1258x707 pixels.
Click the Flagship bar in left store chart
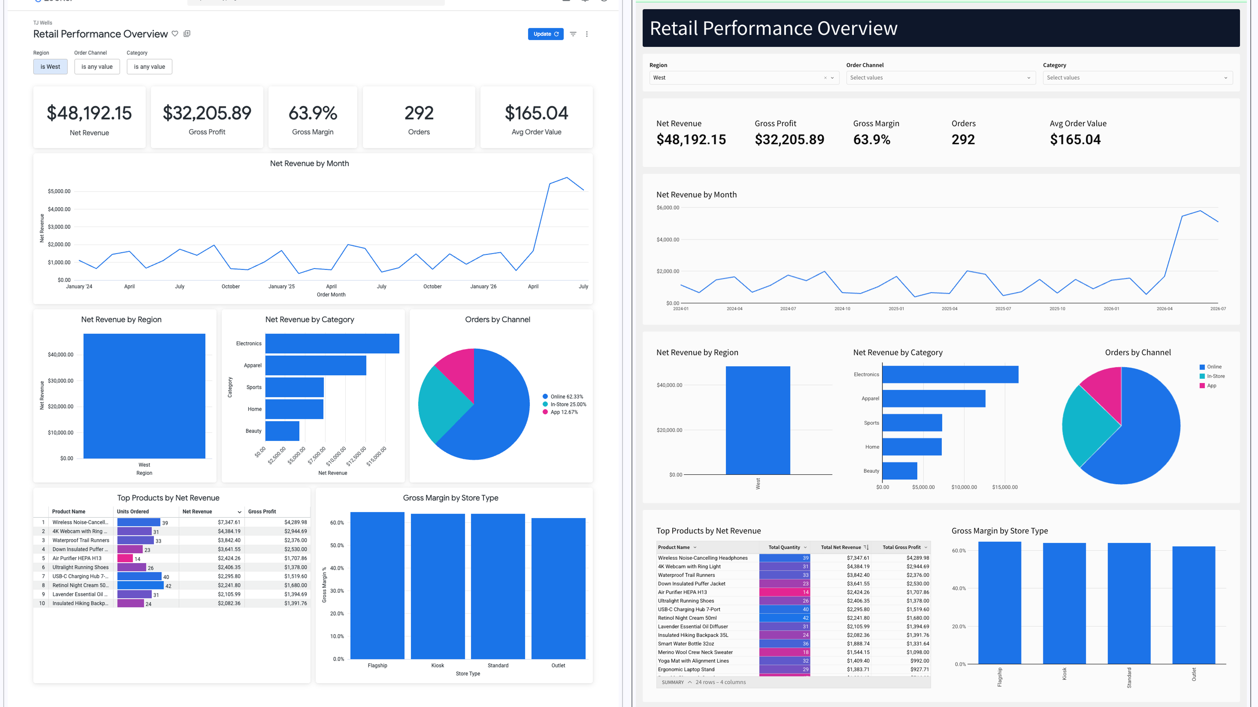pyautogui.click(x=377, y=586)
